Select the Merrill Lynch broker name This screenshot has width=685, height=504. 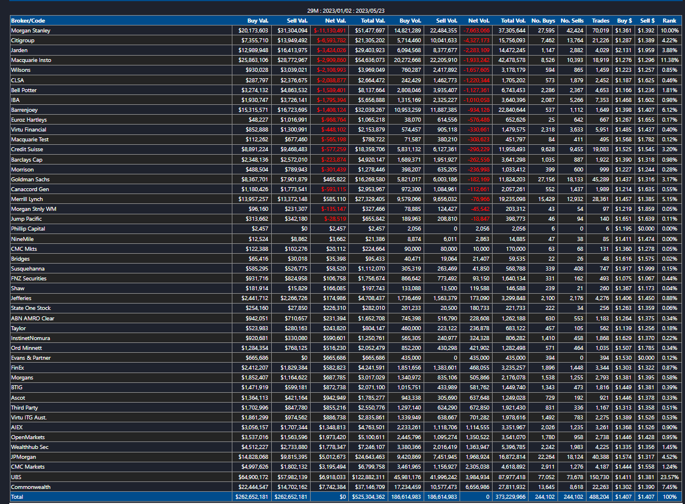(27, 199)
